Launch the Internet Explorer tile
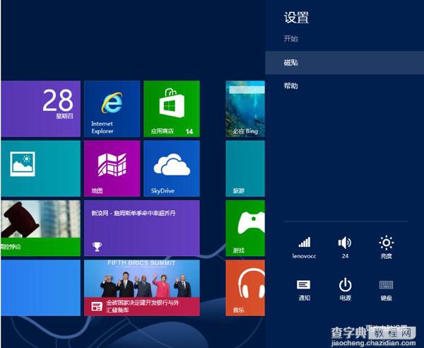The width and height of the screenshot is (424, 348). click(x=112, y=109)
